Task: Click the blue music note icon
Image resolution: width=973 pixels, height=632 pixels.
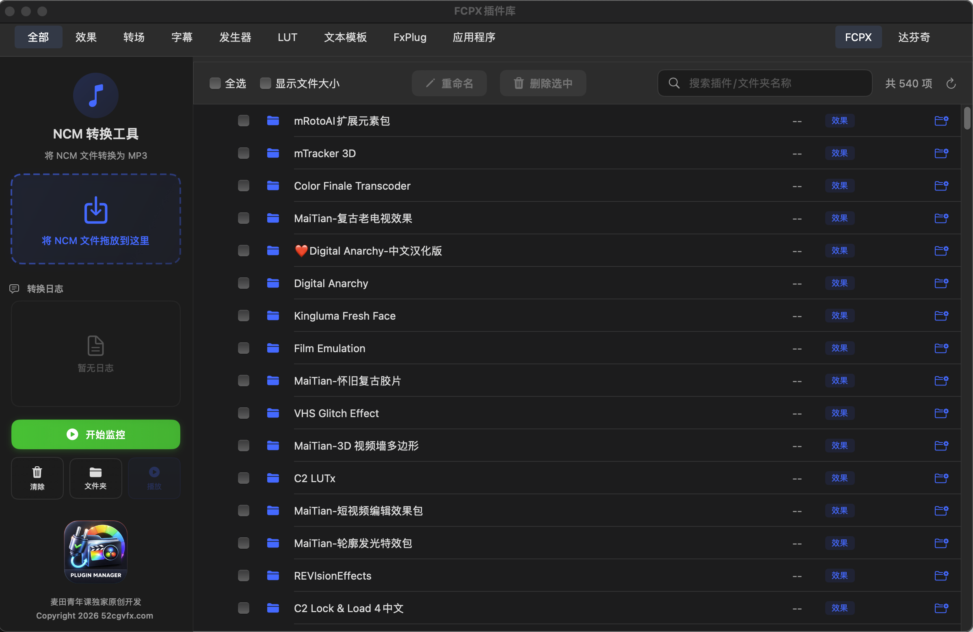Action: [96, 95]
